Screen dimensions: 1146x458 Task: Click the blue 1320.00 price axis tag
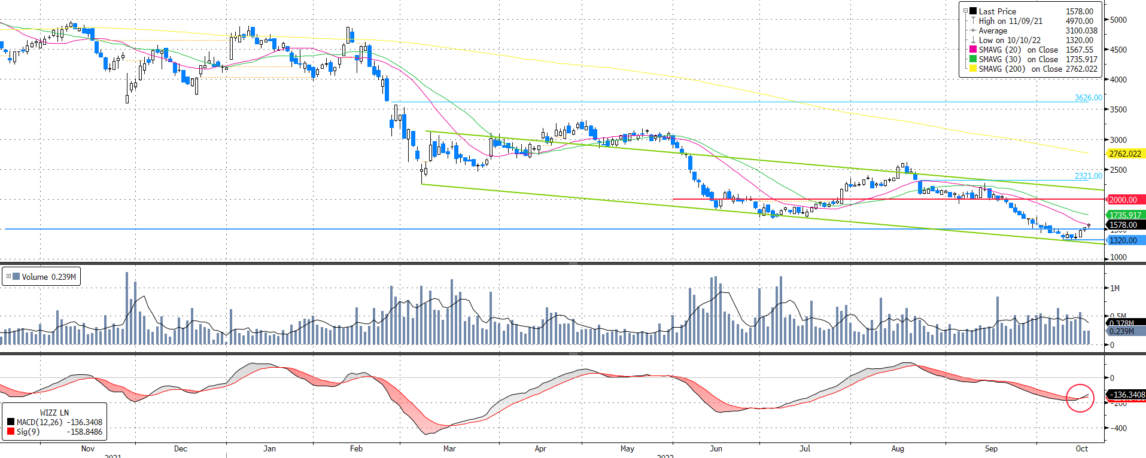coord(1126,240)
